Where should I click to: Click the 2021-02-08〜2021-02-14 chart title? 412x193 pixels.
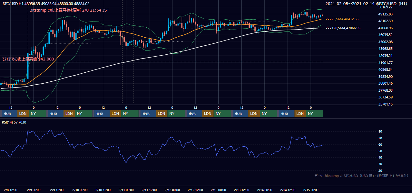(367, 4)
